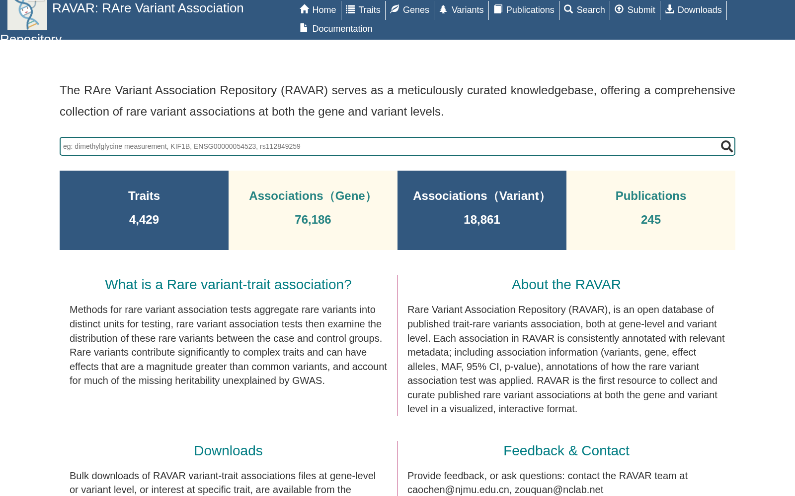Click the Documentation file icon
This screenshot has height=496, width=795.
pos(304,28)
